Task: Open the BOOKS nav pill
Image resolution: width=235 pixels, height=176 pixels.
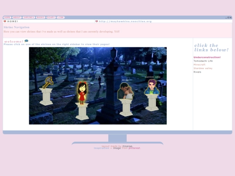Action: pos(40,17)
